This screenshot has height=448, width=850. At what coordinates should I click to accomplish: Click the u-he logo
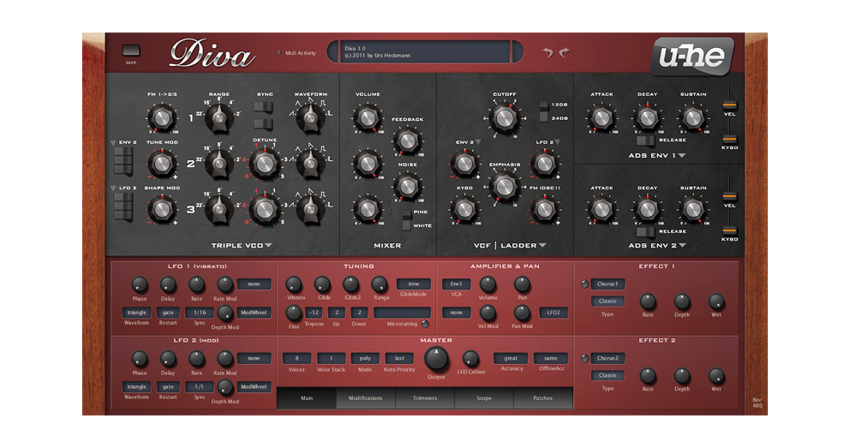[x=692, y=56]
